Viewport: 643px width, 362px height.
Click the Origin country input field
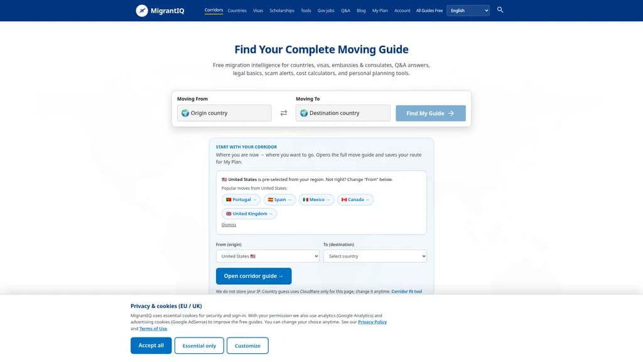tap(224, 113)
